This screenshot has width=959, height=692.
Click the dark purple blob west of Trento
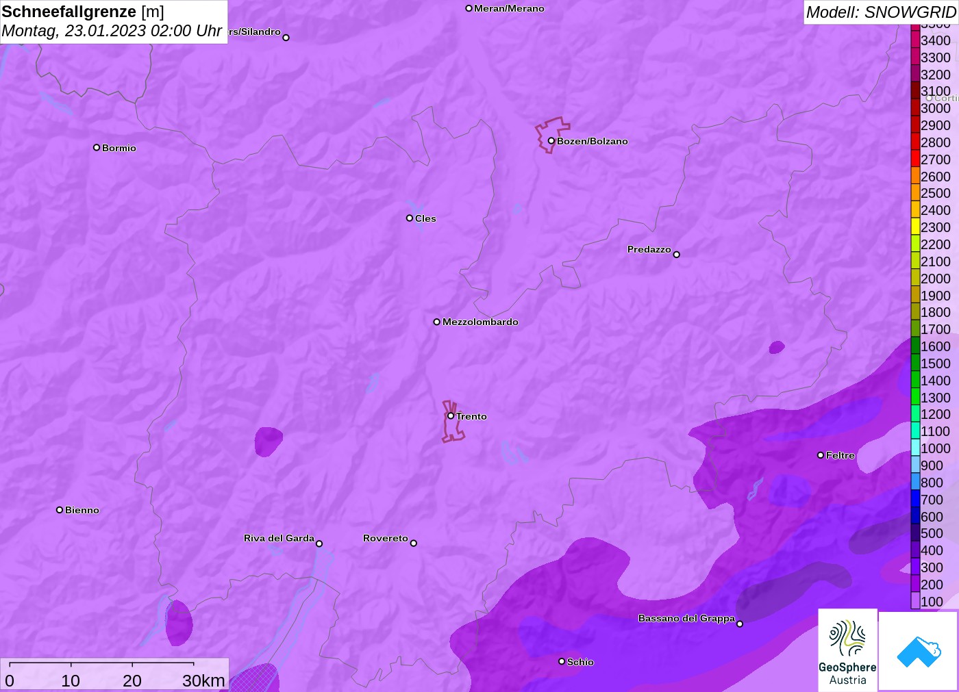[x=269, y=441]
